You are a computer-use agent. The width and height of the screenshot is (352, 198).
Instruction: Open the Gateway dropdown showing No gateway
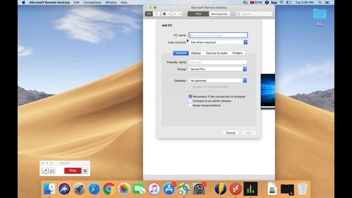[x=218, y=81]
